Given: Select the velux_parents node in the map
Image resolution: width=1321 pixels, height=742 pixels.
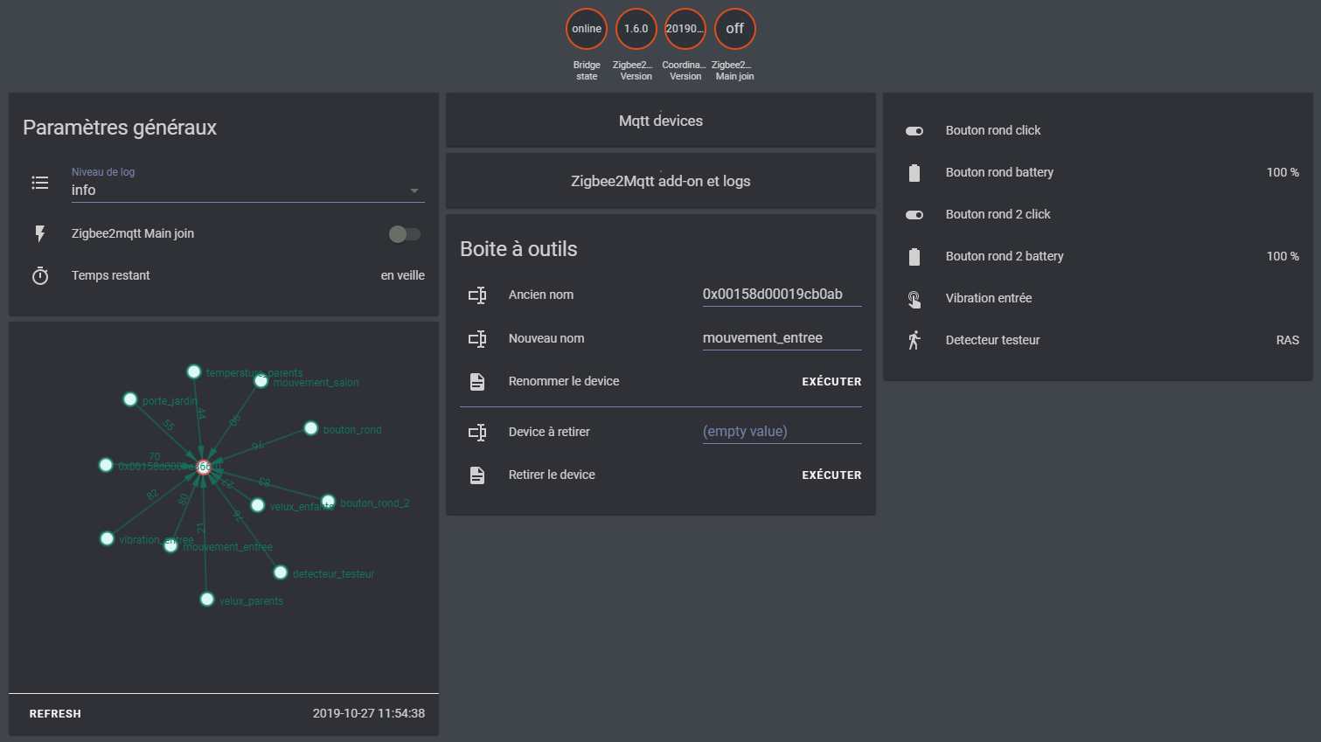Looking at the screenshot, I should point(207,600).
